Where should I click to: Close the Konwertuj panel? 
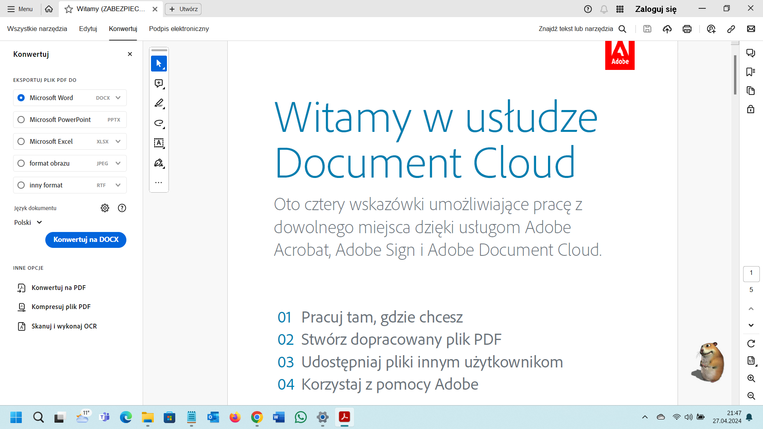130,54
